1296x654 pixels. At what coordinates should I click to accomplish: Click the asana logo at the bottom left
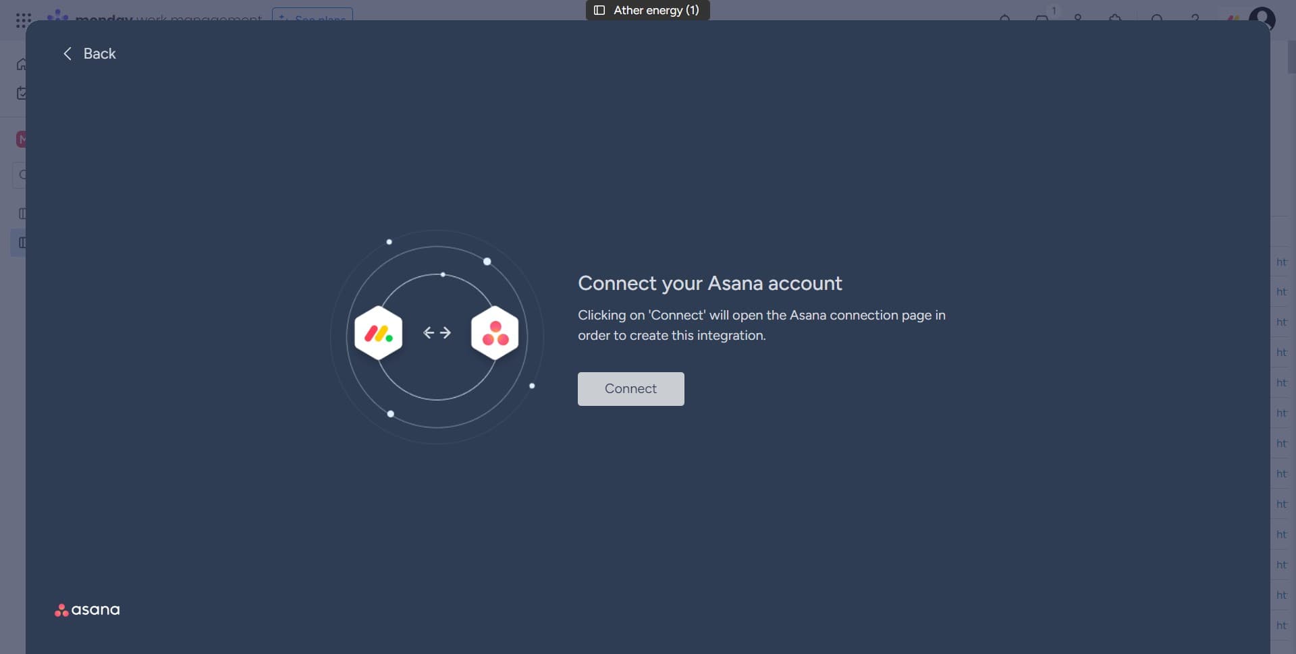click(x=86, y=609)
